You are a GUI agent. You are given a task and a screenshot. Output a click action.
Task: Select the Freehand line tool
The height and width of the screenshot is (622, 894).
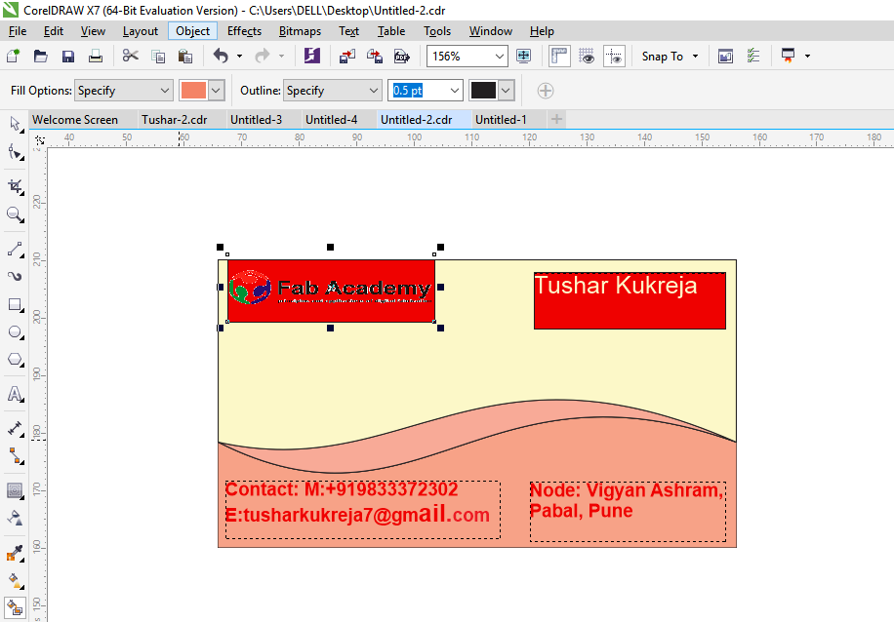[x=15, y=249]
